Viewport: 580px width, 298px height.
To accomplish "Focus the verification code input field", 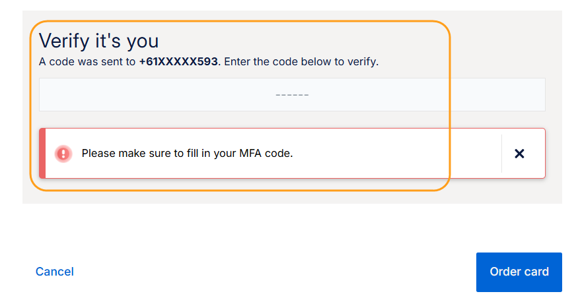I will tap(291, 95).
